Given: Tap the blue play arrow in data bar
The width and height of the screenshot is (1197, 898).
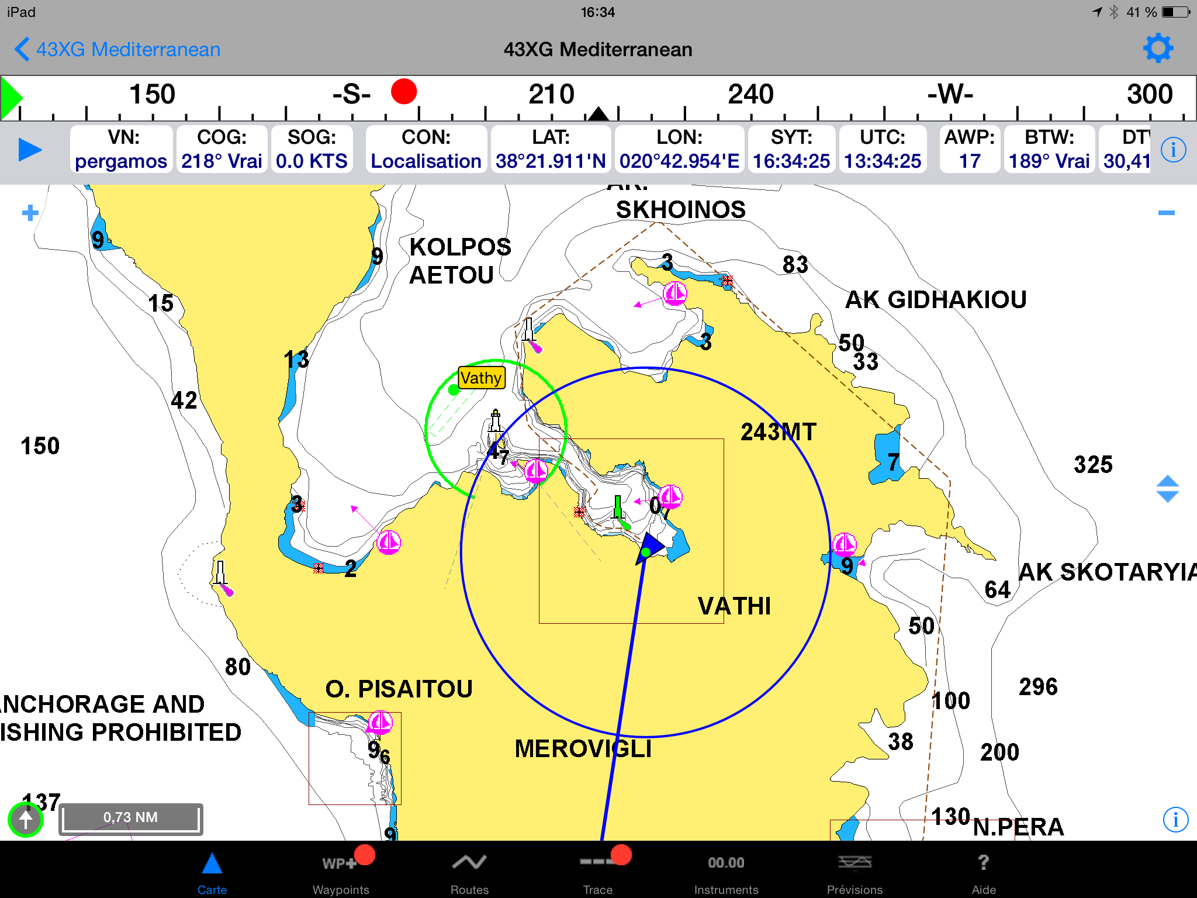Looking at the screenshot, I should [x=30, y=150].
